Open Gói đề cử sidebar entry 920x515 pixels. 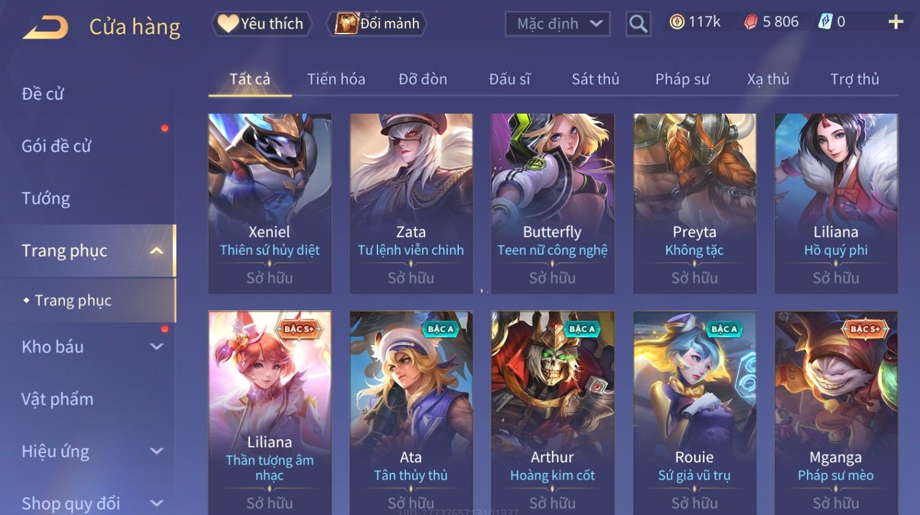[x=56, y=146]
